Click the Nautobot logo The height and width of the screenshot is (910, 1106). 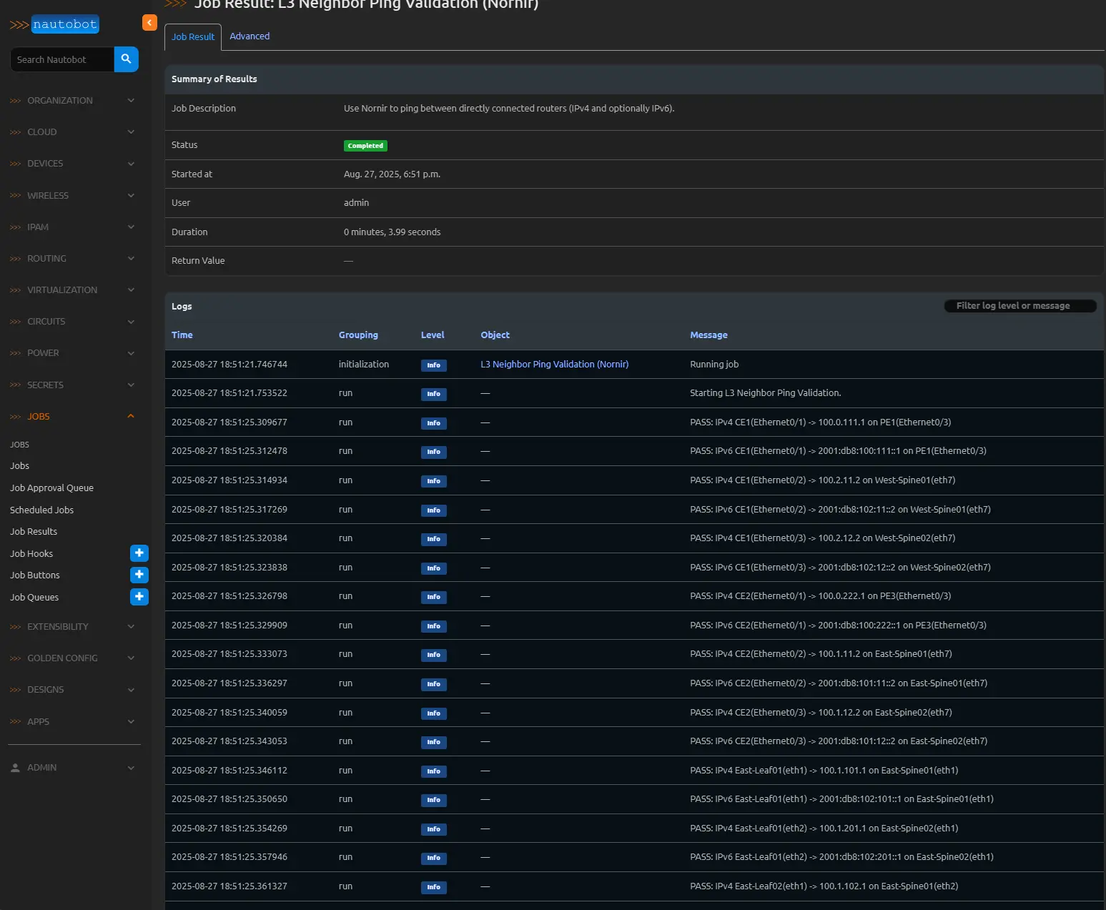(55, 24)
